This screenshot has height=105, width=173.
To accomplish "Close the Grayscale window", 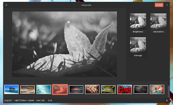I will pyautogui.click(x=167, y=5).
